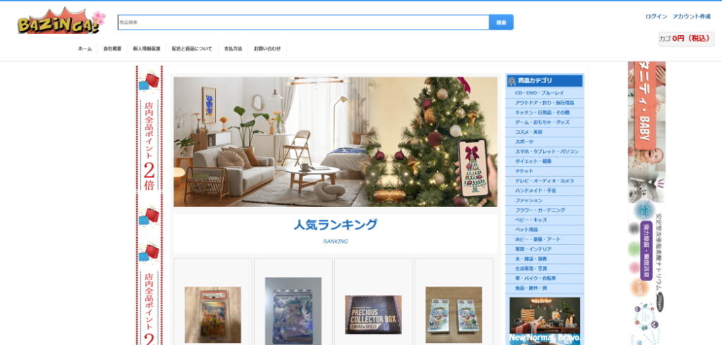Select ゲーム・おもちゃ・グッズ category
The image size is (722, 345).
[x=541, y=122]
